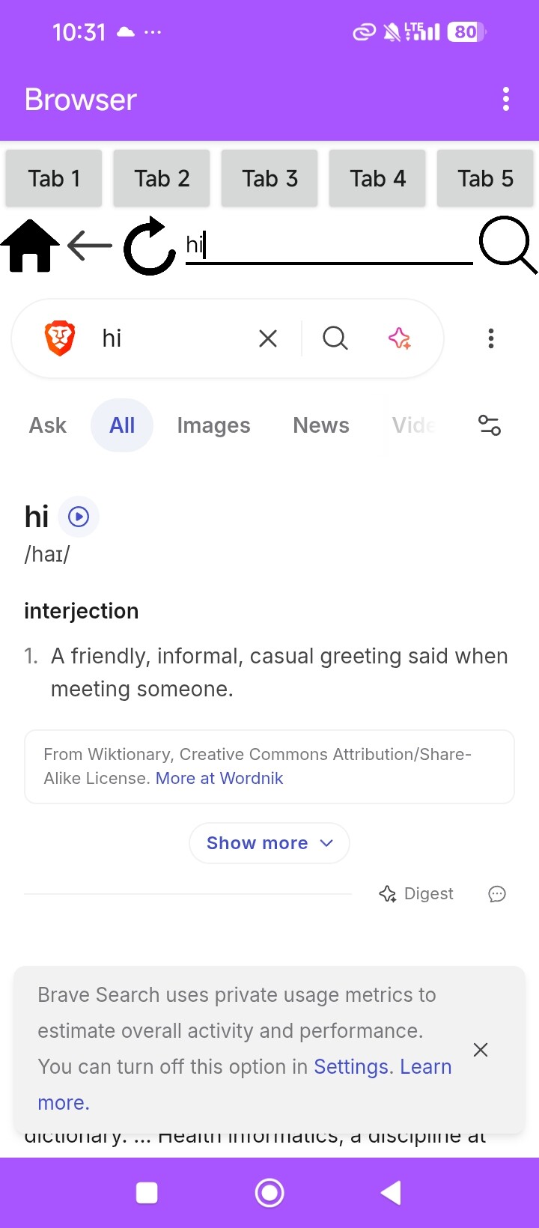The width and height of the screenshot is (539, 1228).
Task: Switch to Tab 3
Action: (269, 178)
